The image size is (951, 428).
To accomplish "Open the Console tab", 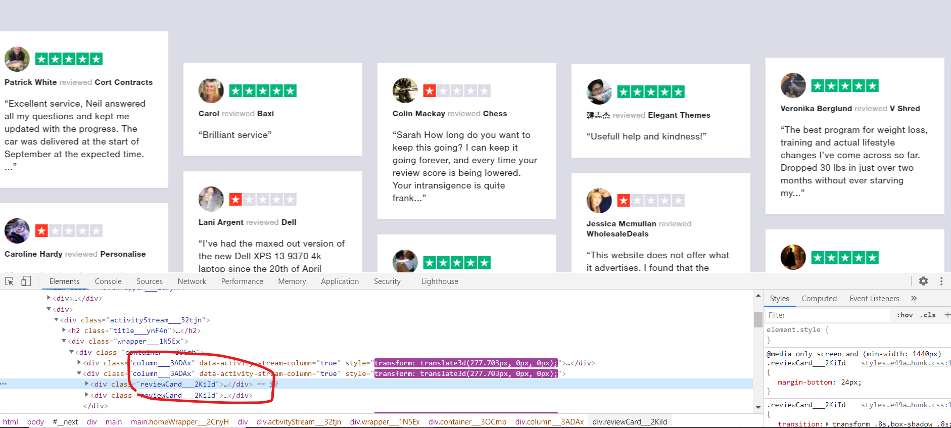I will [x=108, y=281].
